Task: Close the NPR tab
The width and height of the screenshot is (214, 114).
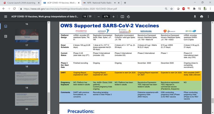Action: 119,3
